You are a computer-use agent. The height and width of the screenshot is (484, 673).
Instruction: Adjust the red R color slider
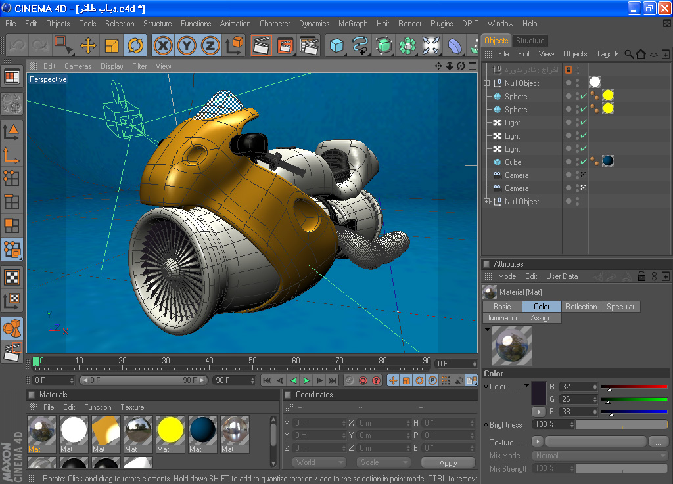point(634,387)
